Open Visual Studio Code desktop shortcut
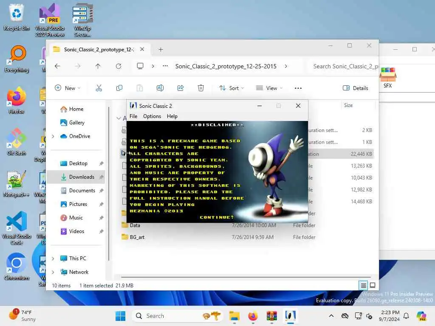 [17, 228]
